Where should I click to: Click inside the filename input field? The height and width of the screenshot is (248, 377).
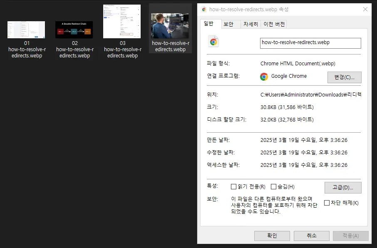pyautogui.click(x=310, y=43)
